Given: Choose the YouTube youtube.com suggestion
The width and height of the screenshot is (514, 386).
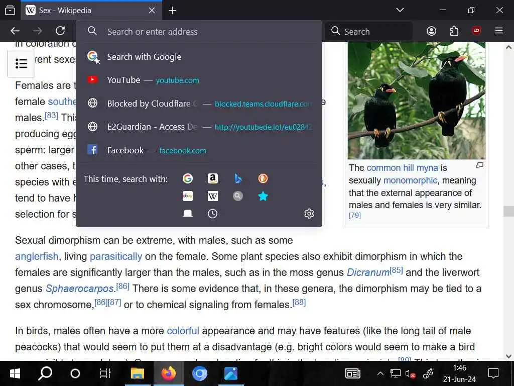Looking at the screenshot, I should (x=199, y=80).
